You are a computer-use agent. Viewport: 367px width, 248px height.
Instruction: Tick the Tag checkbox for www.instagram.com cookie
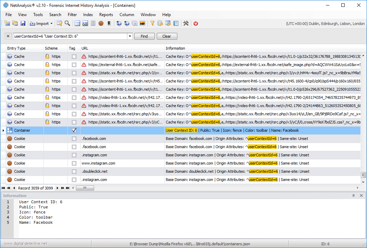(74, 163)
